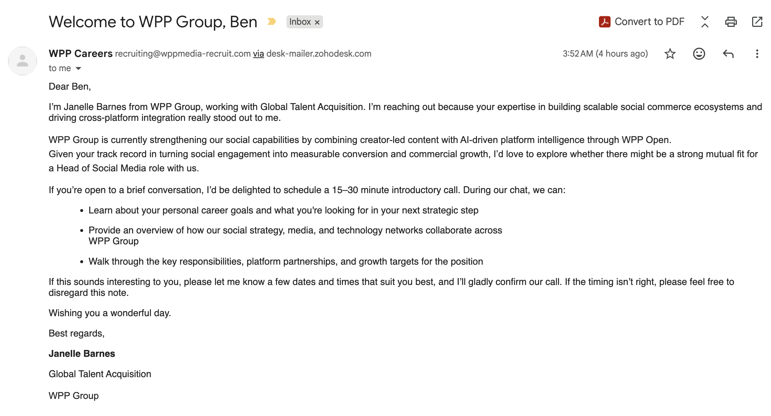Click Convert to PDF text button
This screenshot has height=416, width=771.
(x=649, y=22)
